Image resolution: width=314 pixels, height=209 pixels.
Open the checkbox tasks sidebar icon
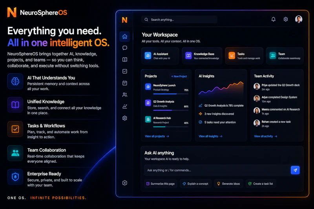pos(125,71)
